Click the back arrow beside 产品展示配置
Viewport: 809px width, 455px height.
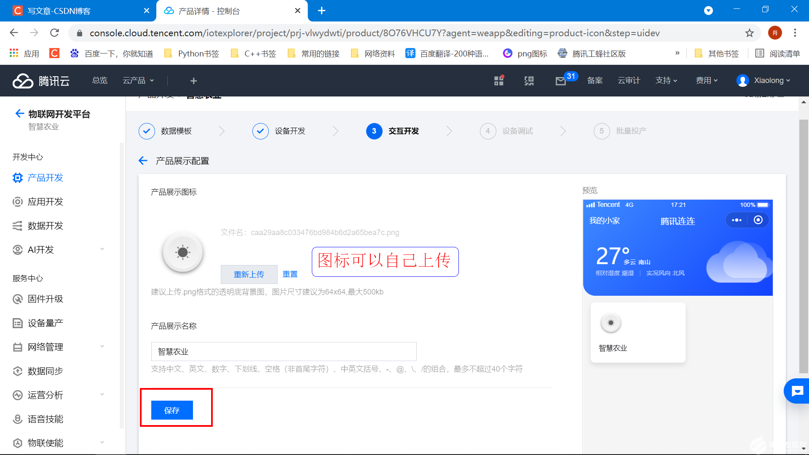tap(143, 161)
